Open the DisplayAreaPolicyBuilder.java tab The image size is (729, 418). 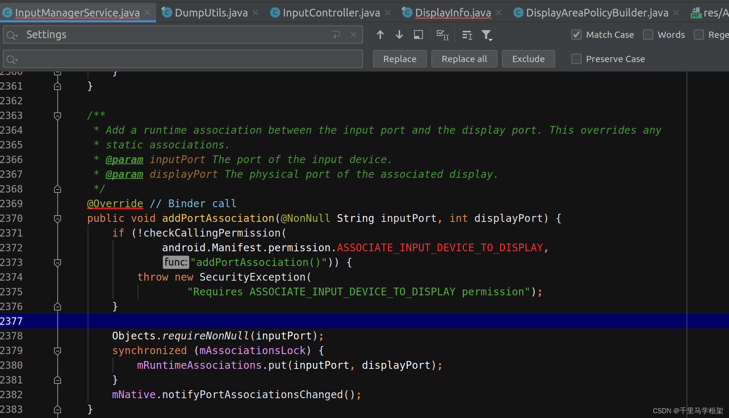point(597,13)
